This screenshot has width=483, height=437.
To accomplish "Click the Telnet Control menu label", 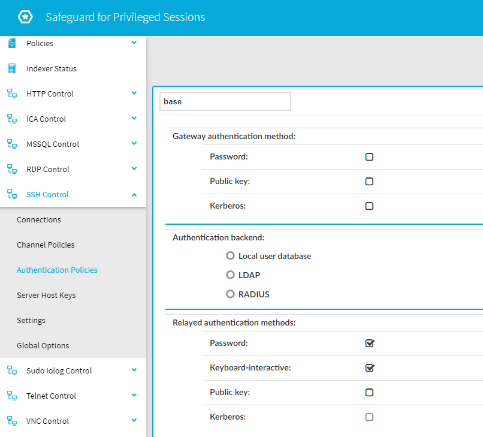I will (51, 396).
